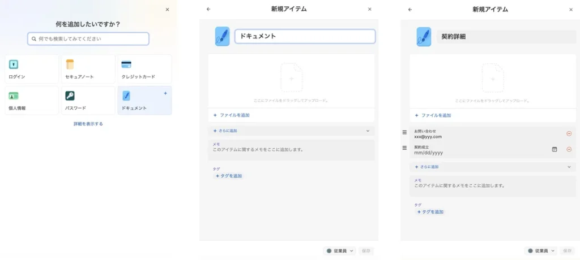The width and height of the screenshot is (580, 260).
Task: Select the ログイン item type tile
Action: pyautogui.click(x=32, y=69)
